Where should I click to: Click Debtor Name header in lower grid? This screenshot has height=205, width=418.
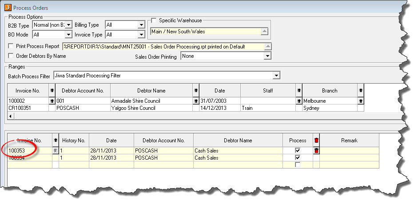pos(238,140)
